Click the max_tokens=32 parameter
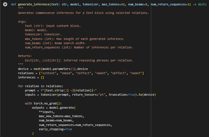Screen dimensions: 209x137 tap(113, 5)
